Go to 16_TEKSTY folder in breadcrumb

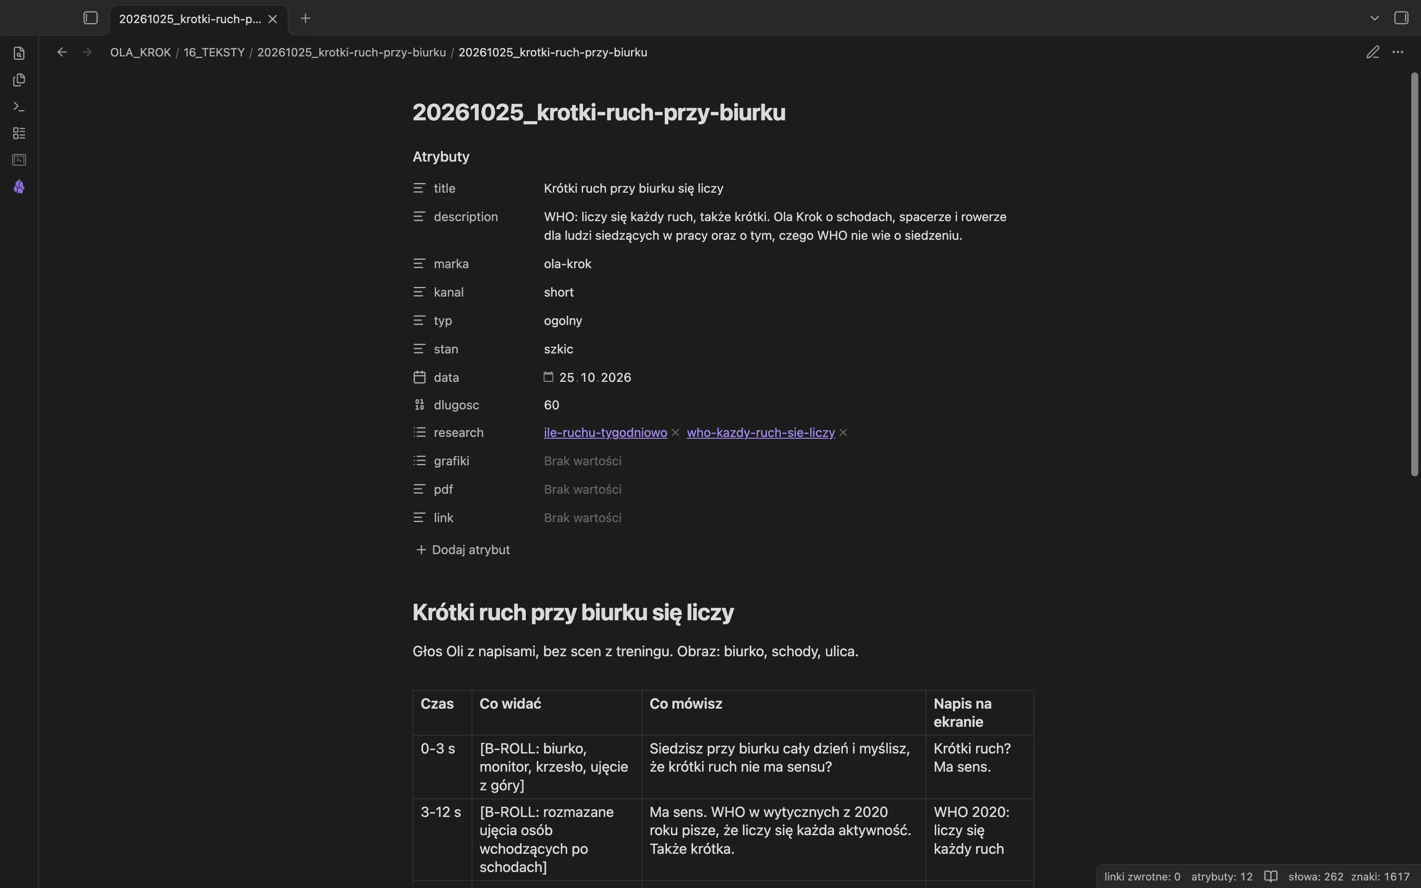point(214,52)
